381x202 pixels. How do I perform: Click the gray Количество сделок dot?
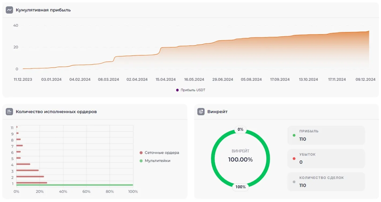[294, 182]
